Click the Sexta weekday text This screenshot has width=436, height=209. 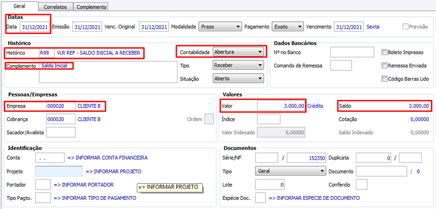click(373, 27)
